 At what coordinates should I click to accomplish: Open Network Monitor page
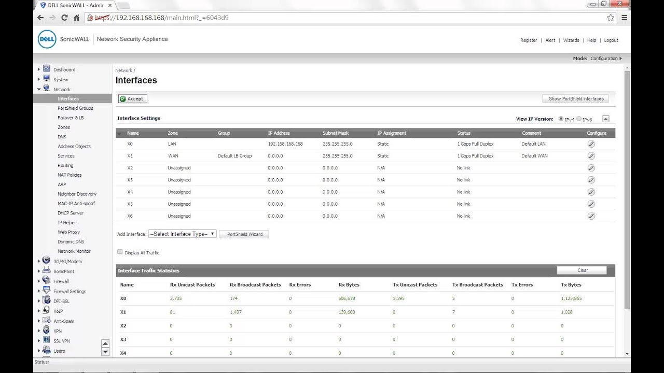(x=74, y=251)
